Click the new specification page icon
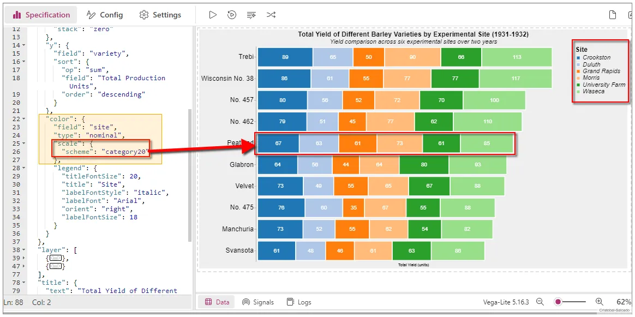This screenshot has width=635, height=317. pyautogui.click(x=613, y=15)
